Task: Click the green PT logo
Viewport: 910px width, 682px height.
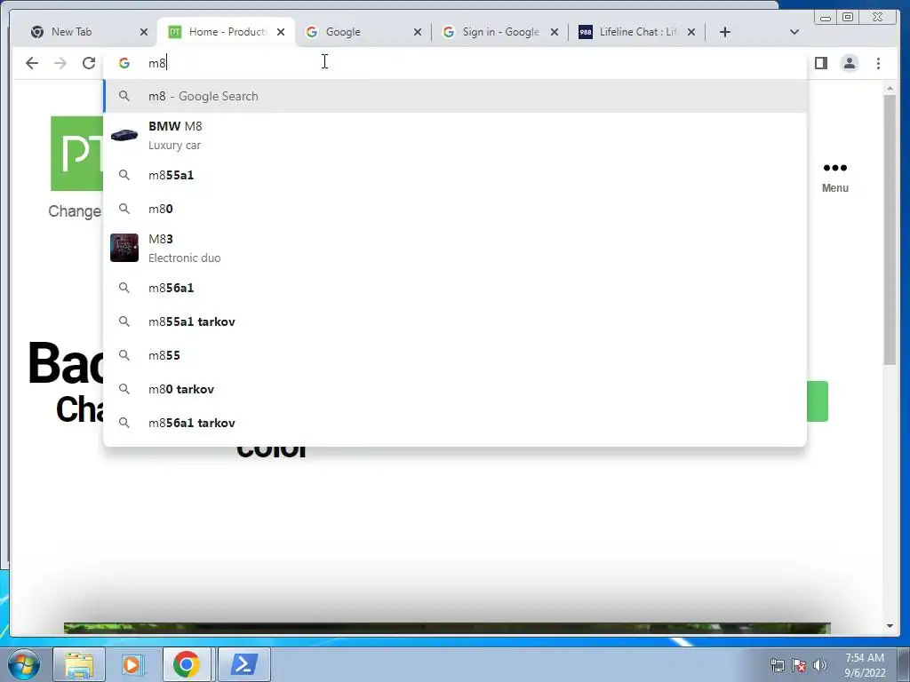Action: click(x=76, y=153)
